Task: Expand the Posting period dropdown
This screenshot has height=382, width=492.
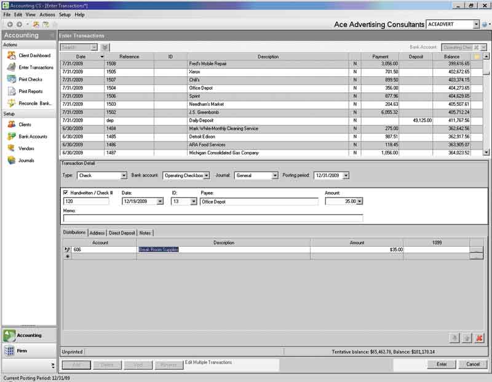Action: pos(346,175)
